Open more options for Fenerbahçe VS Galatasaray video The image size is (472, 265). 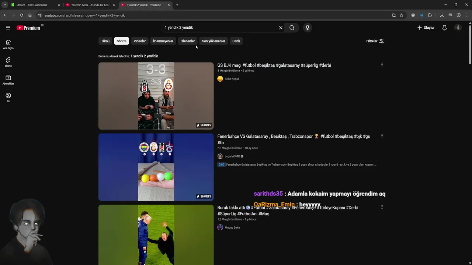point(382,136)
